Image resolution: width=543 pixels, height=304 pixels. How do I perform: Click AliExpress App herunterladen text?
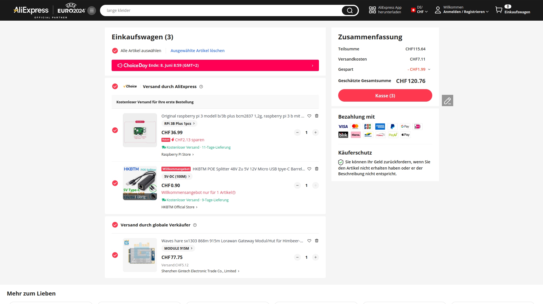click(390, 10)
